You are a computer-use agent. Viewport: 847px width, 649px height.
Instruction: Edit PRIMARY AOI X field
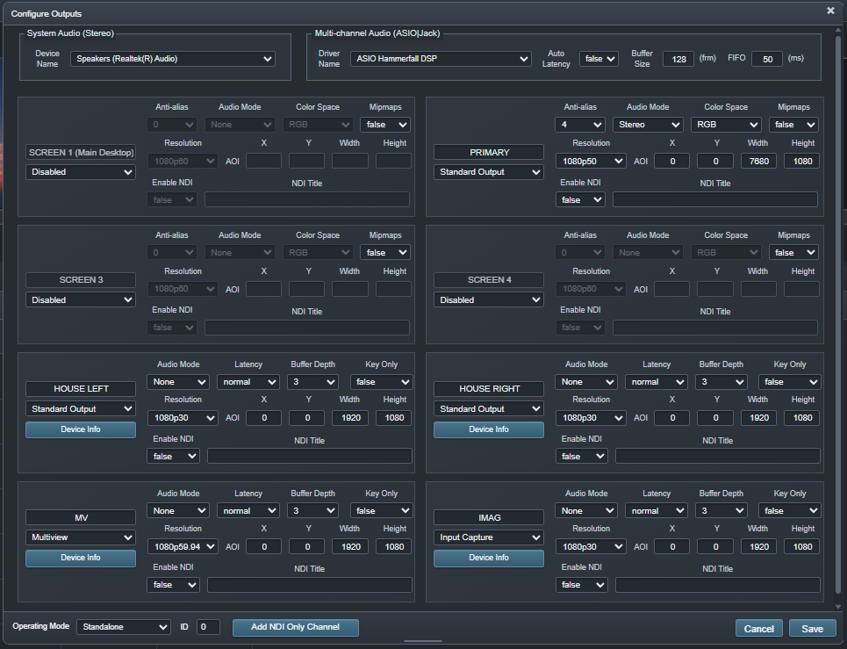(x=672, y=161)
